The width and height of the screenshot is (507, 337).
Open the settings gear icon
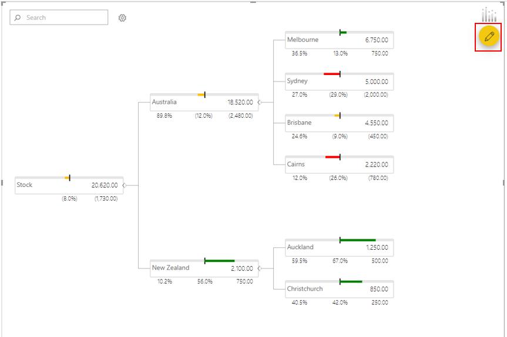[x=122, y=18]
